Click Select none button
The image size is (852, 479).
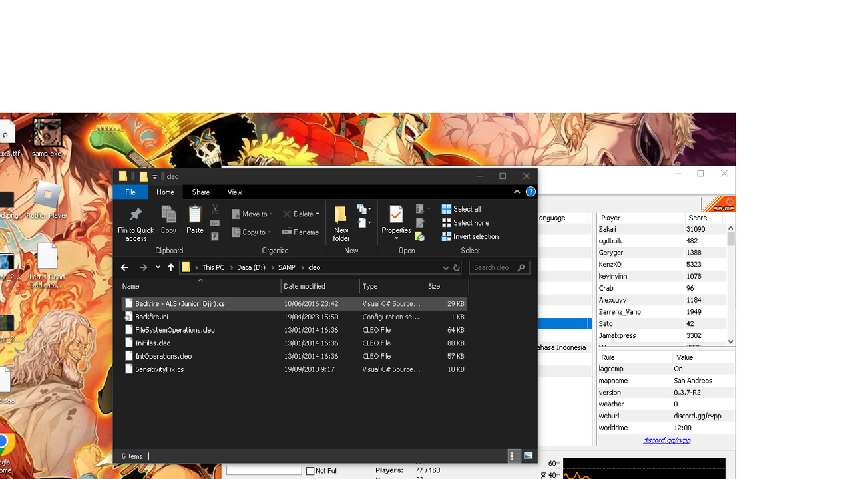465,223
